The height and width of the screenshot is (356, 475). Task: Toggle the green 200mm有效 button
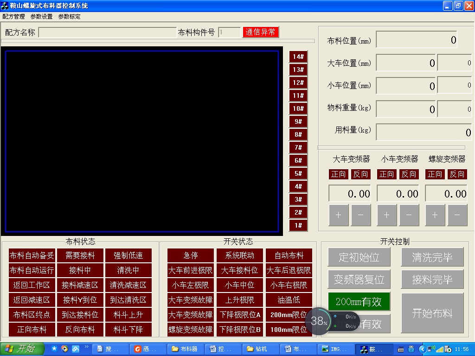click(359, 302)
